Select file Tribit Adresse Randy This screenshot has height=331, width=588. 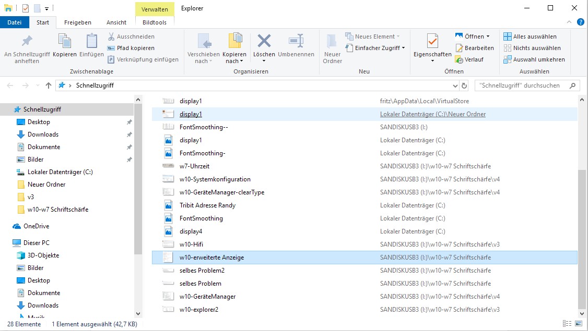pos(207,205)
